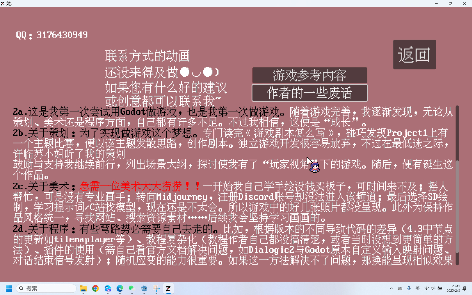472x295 pixels.
Task: Click the 联系方式的动画 heading text
Action: pos(147,56)
